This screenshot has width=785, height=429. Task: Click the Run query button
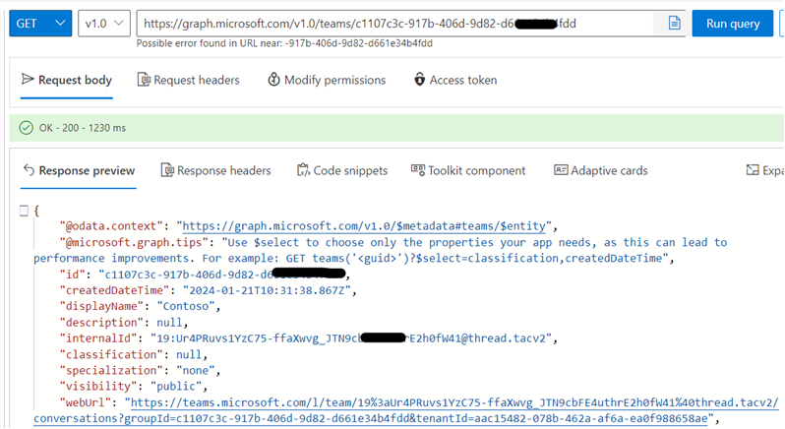[x=733, y=24]
